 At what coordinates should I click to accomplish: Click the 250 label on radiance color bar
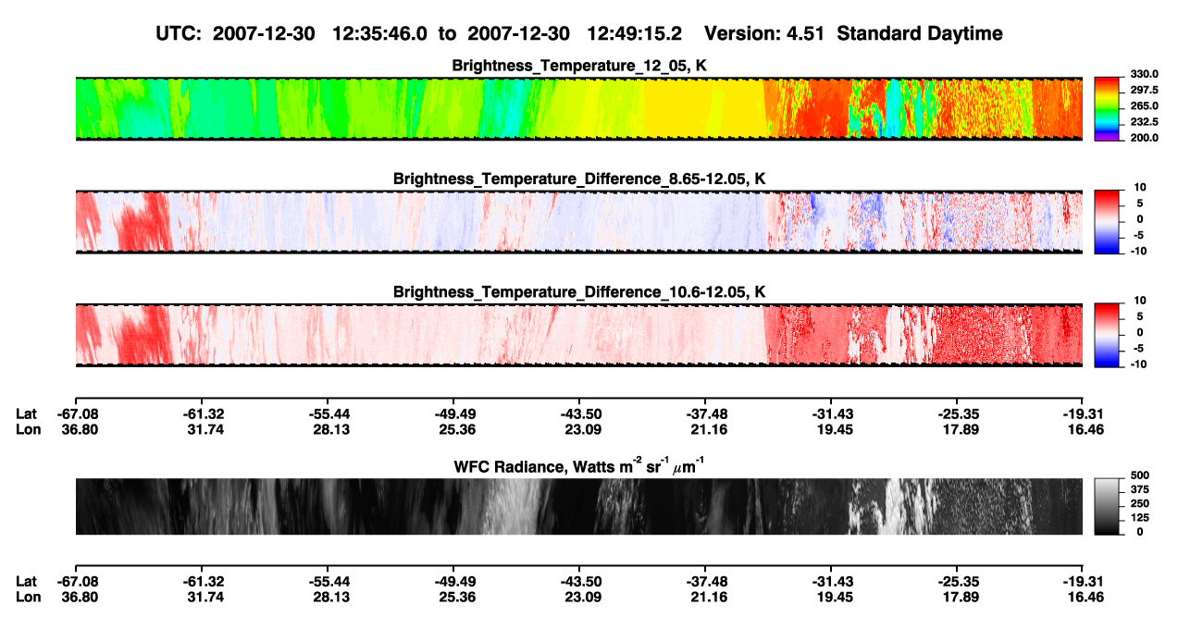coord(1138,503)
